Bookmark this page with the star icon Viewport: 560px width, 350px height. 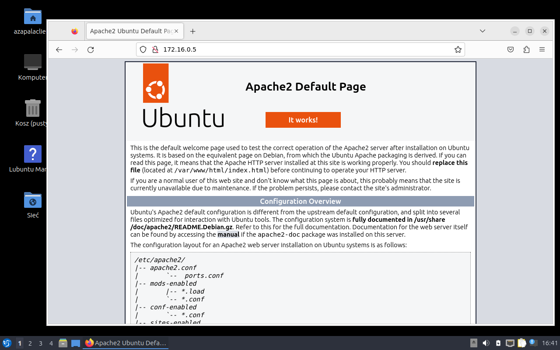(x=458, y=49)
